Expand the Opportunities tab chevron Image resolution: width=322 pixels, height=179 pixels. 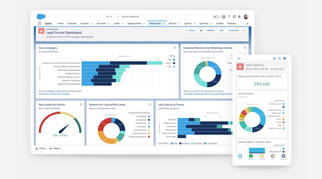coord(144,24)
